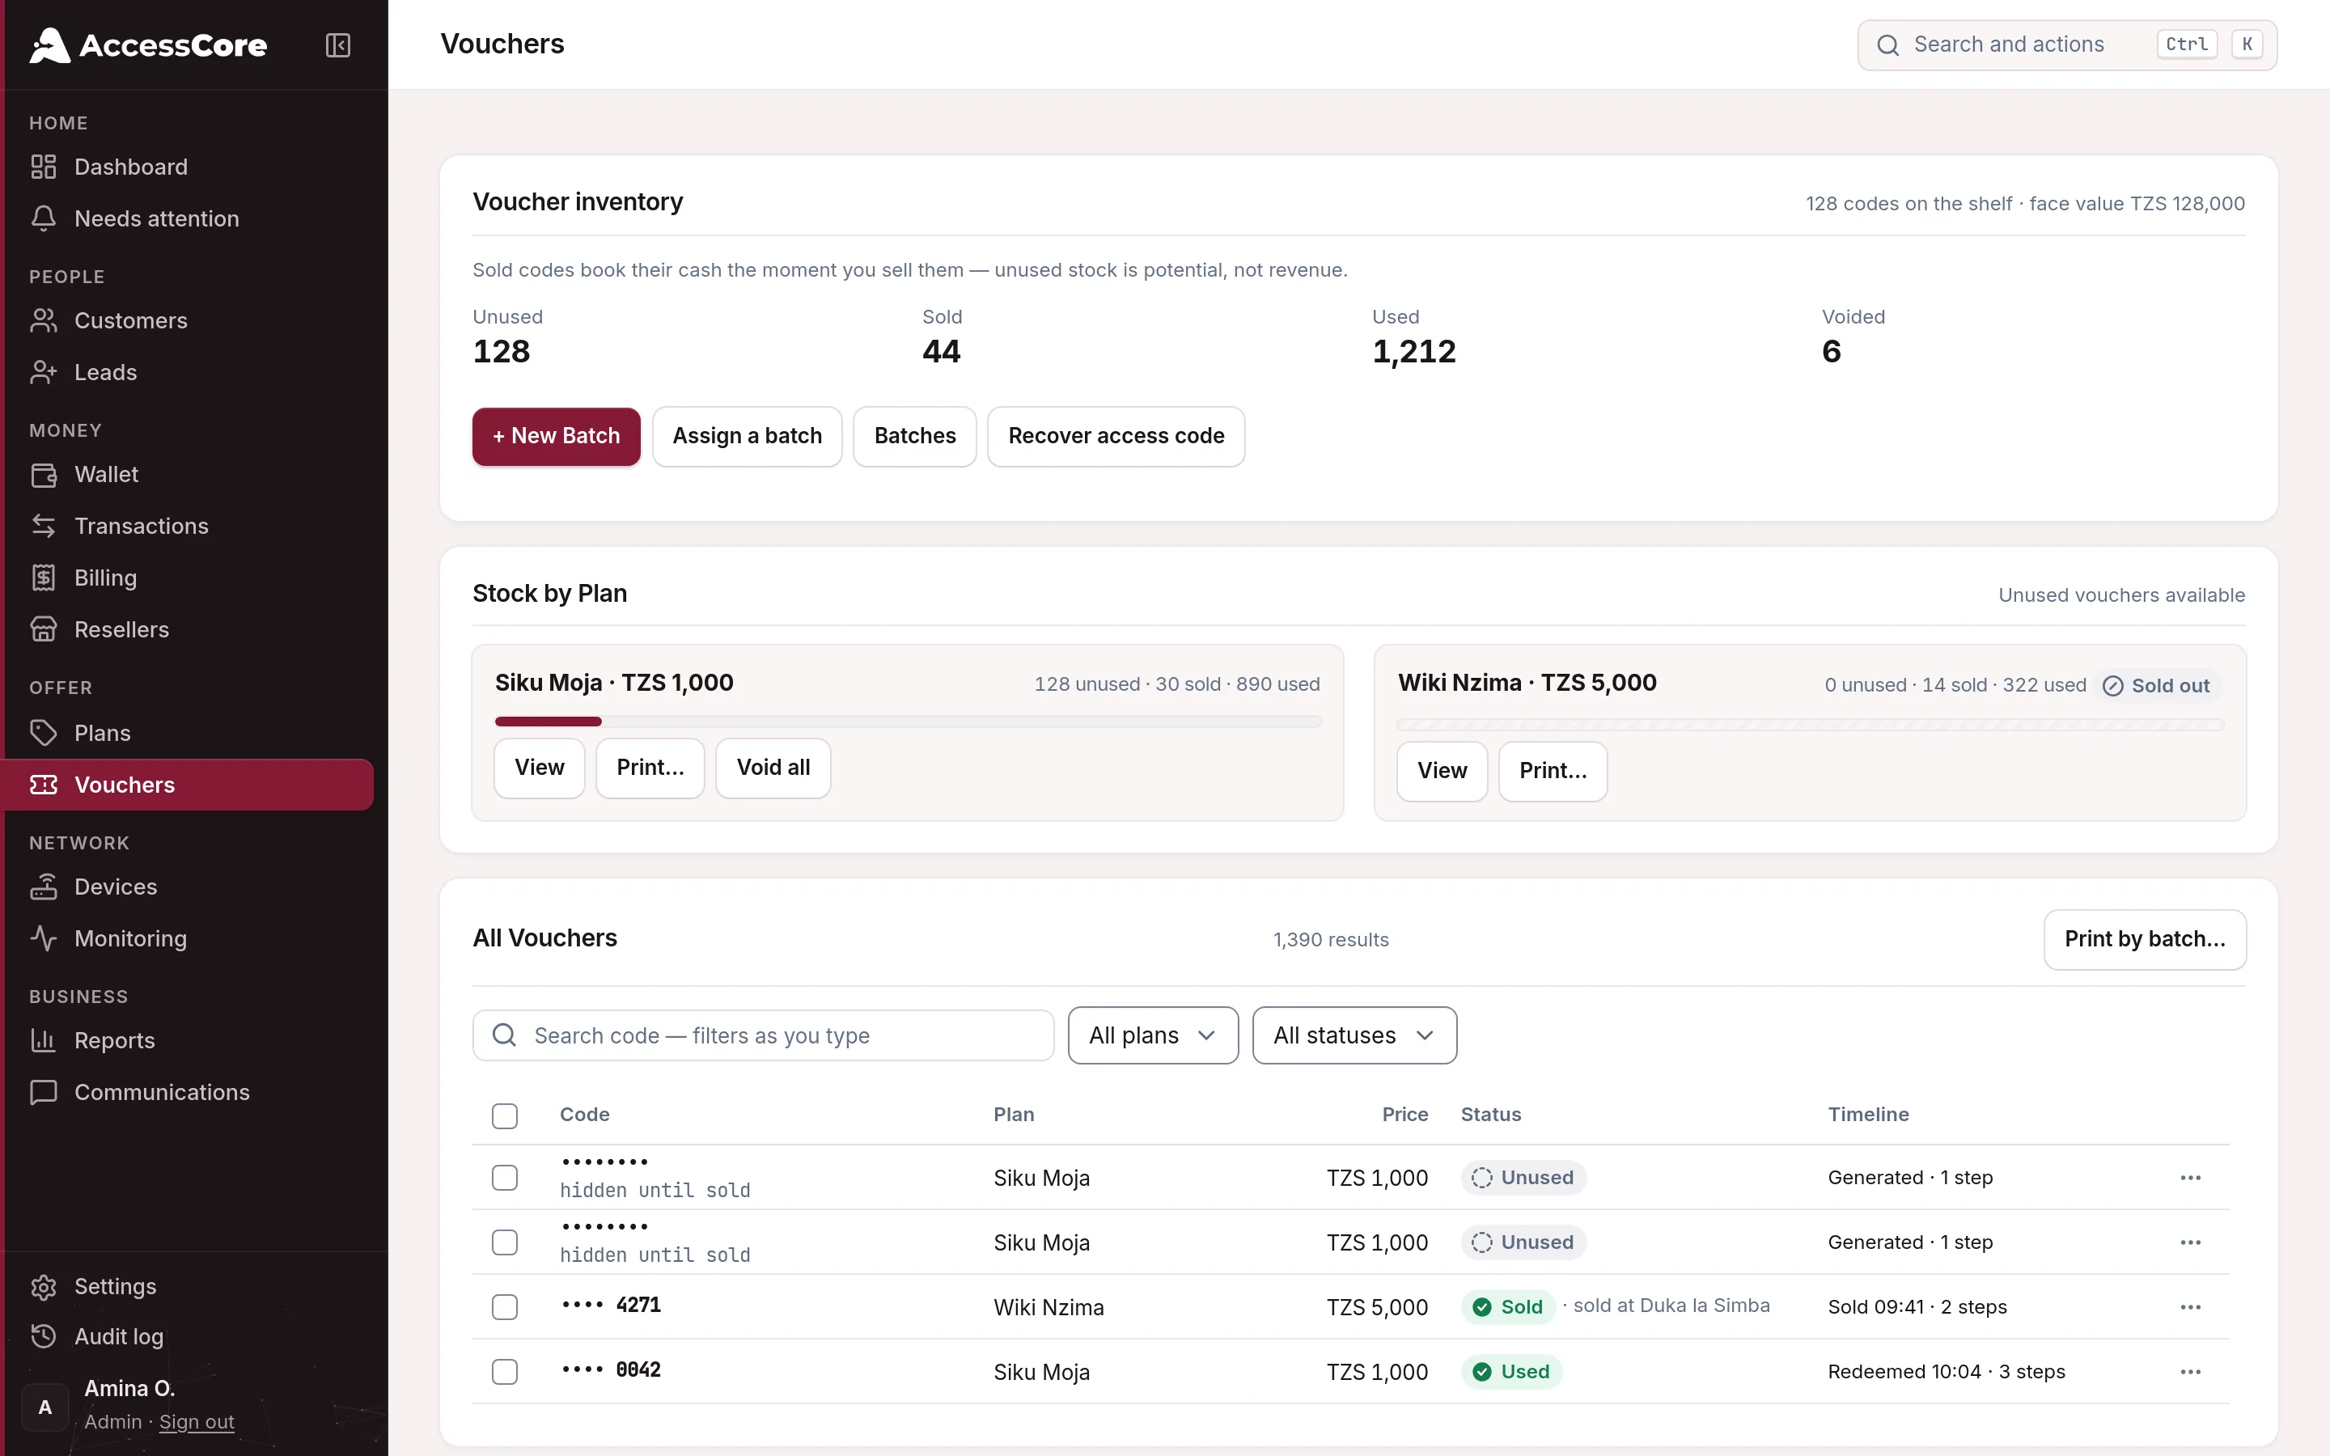View Wiki Nzima voucher stock
Screen dimensions: 2330x1456
click(x=1442, y=770)
